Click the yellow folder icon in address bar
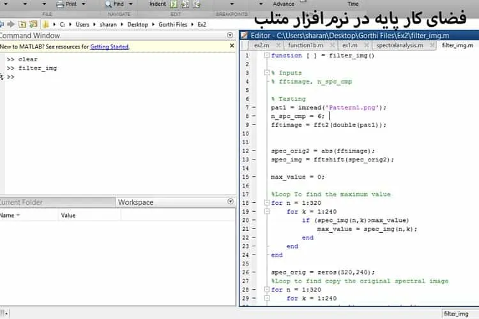This screenshot has height=319, width=479. tap(45, 24)
